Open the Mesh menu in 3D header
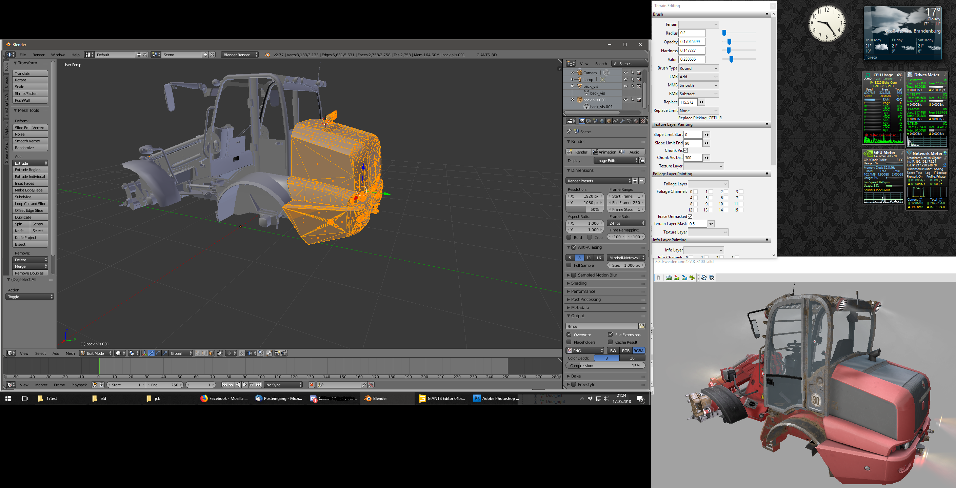956x488 pixels. (x=70, y=353)
